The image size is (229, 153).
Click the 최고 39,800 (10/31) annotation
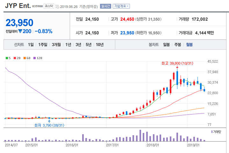(177, 63)
